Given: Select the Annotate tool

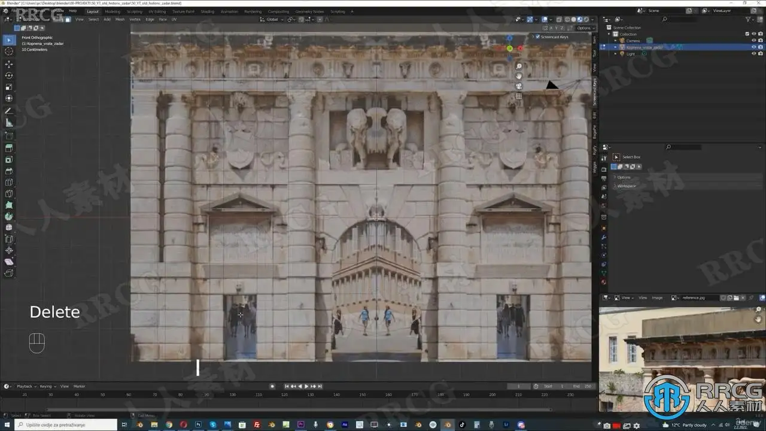Looking at the screenshot, I should [9, 111].
